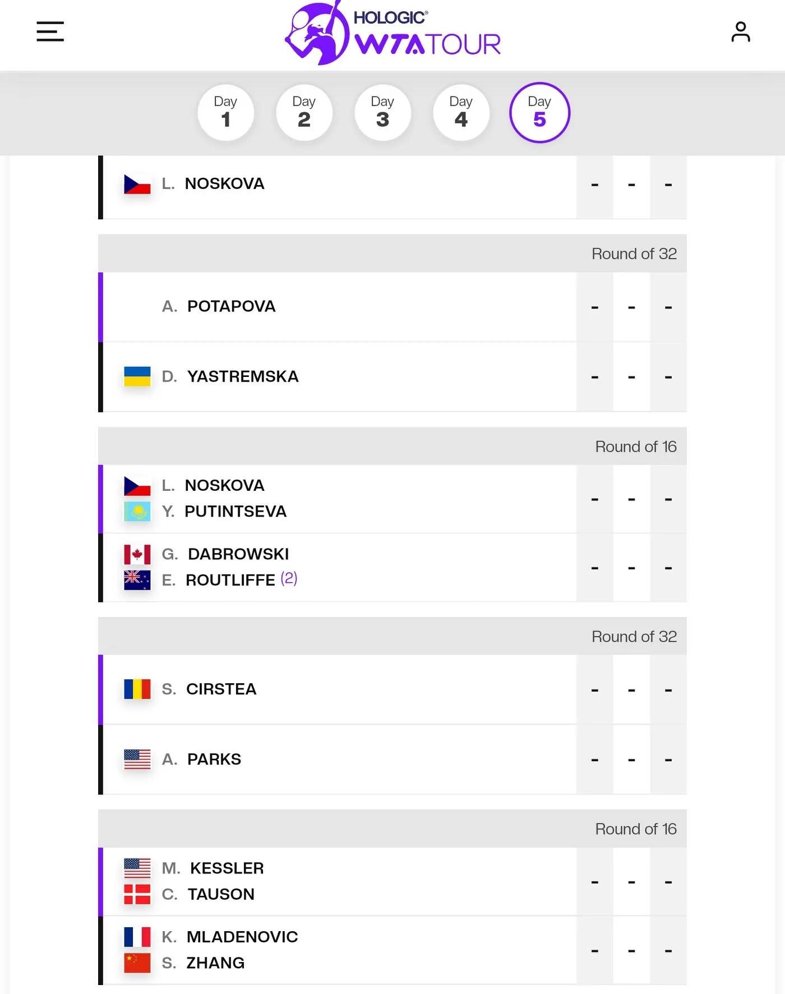Switch to the Day 1 tab
The width and height of the screenshot is (785, 994).
point(225,112)
